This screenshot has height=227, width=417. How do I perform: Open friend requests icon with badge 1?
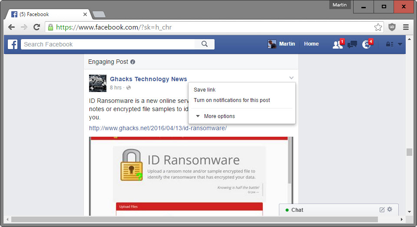[338, 44]
